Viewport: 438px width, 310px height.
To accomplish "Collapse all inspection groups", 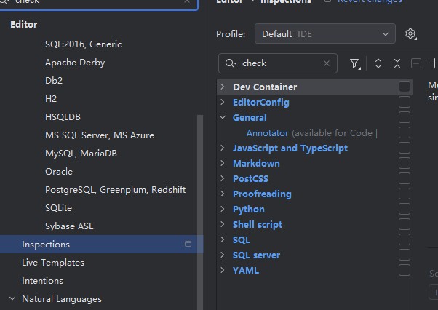I will pyautogui.click(x=397, y=63).
